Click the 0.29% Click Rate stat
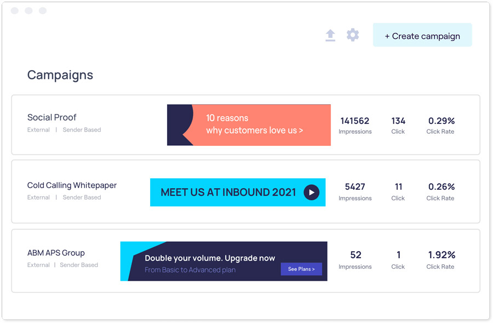The height and width of the screenshot is (323, 493). (441, 126)
